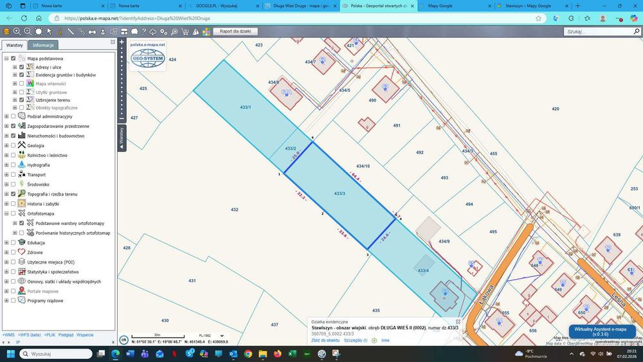
Task: Open the settings gears tool
Action: click(163, 32)
